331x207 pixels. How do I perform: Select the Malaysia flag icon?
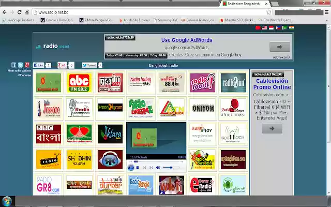coord(264,27)
